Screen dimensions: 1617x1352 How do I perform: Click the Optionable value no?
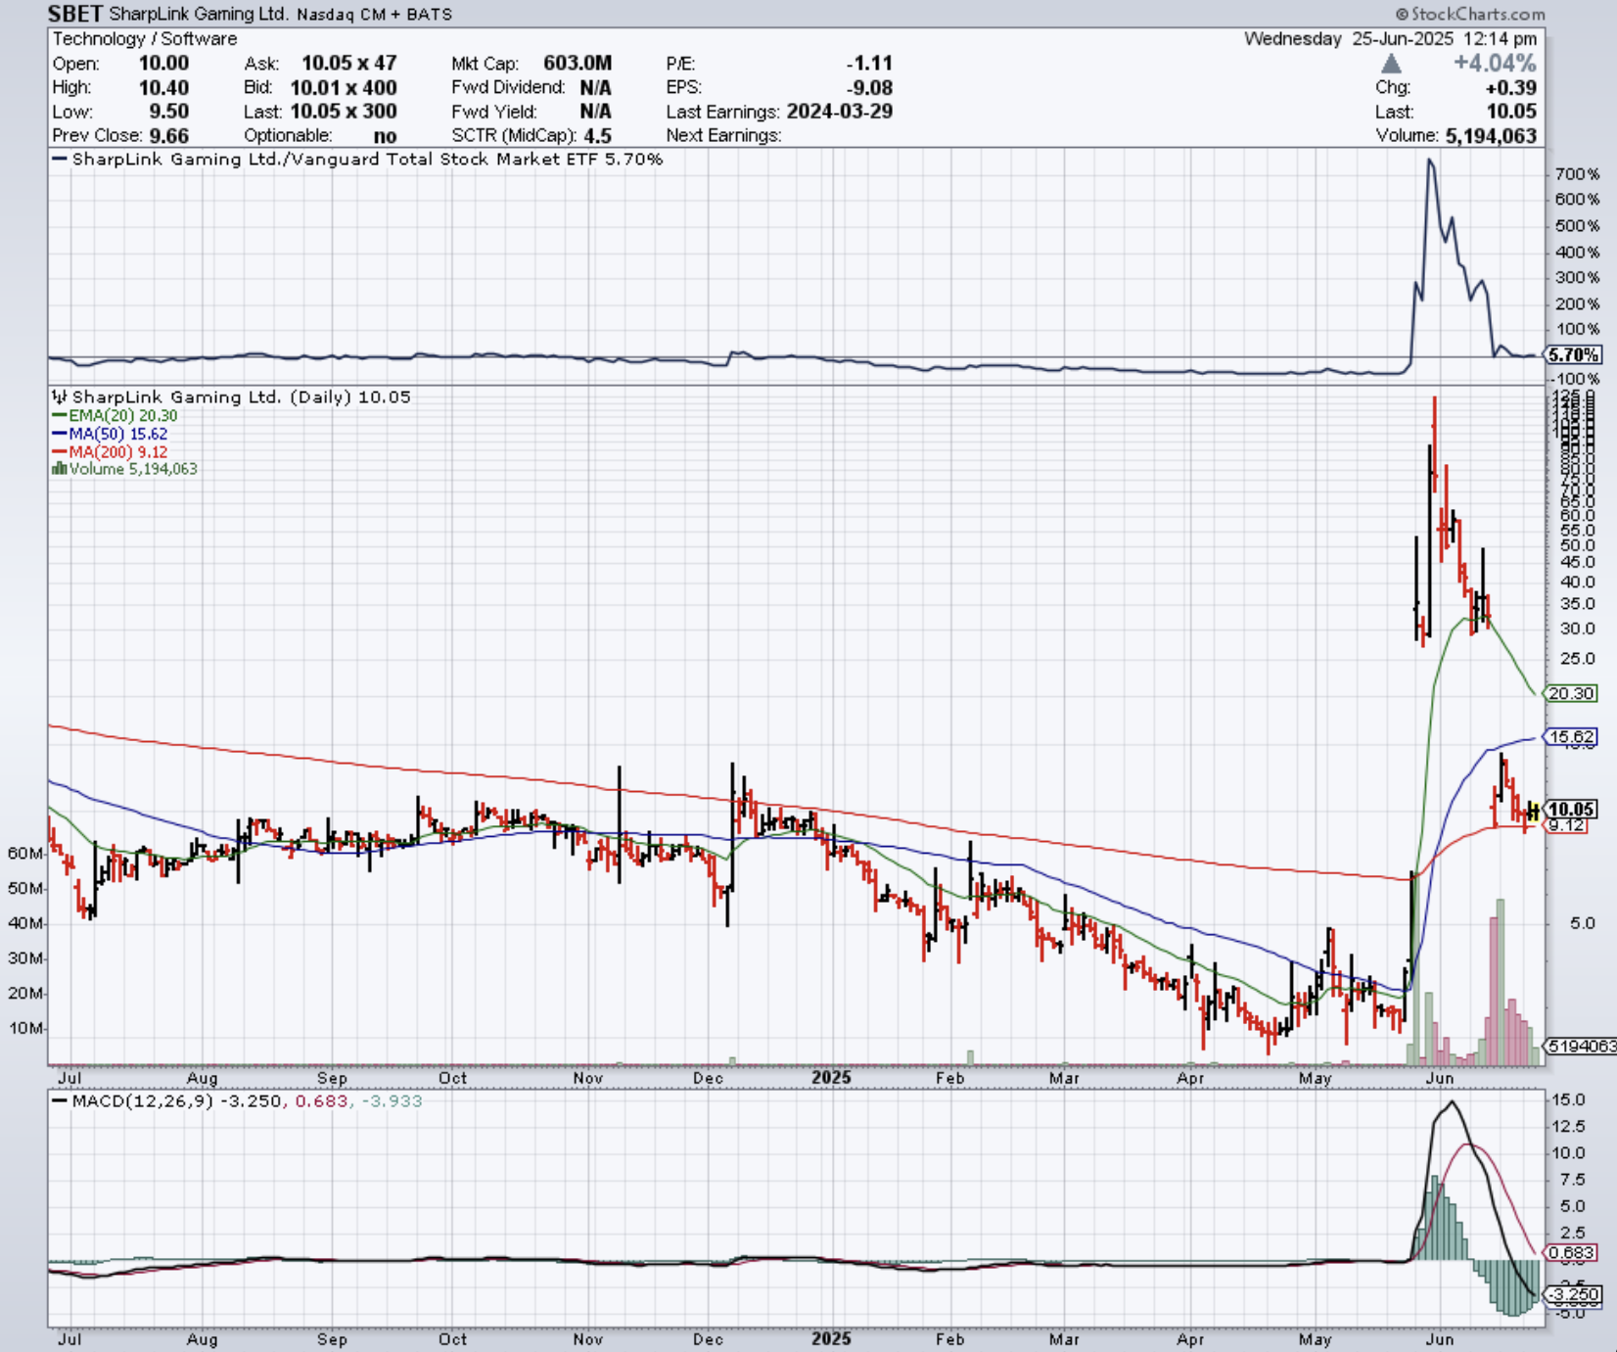tap(385, 136)
